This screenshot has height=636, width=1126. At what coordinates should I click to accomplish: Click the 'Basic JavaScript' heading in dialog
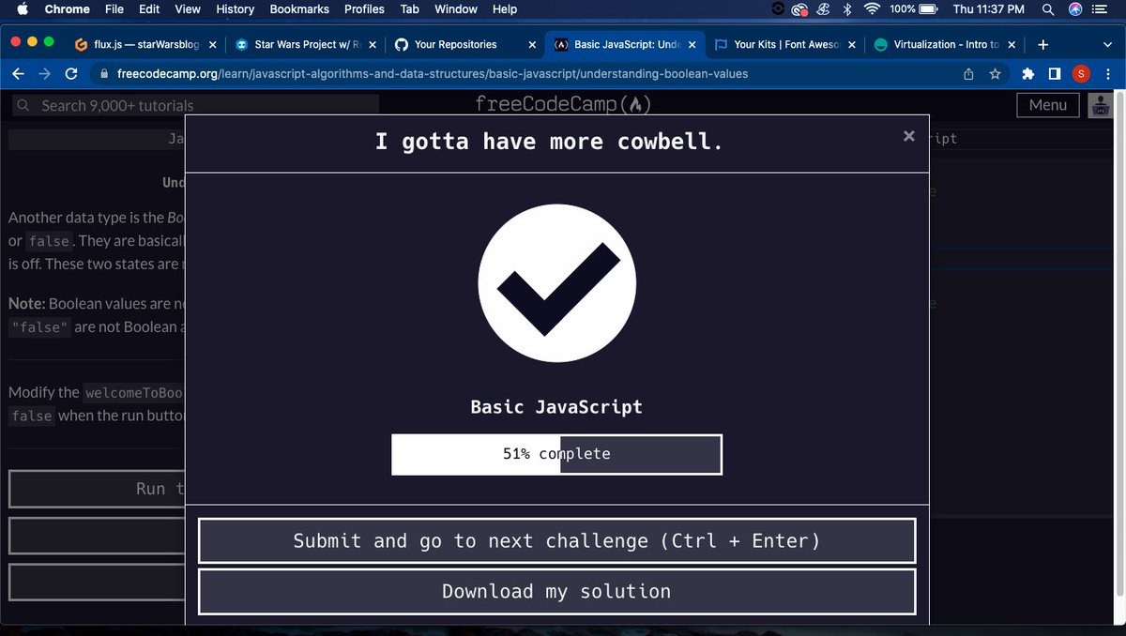(x=556, y=408)
